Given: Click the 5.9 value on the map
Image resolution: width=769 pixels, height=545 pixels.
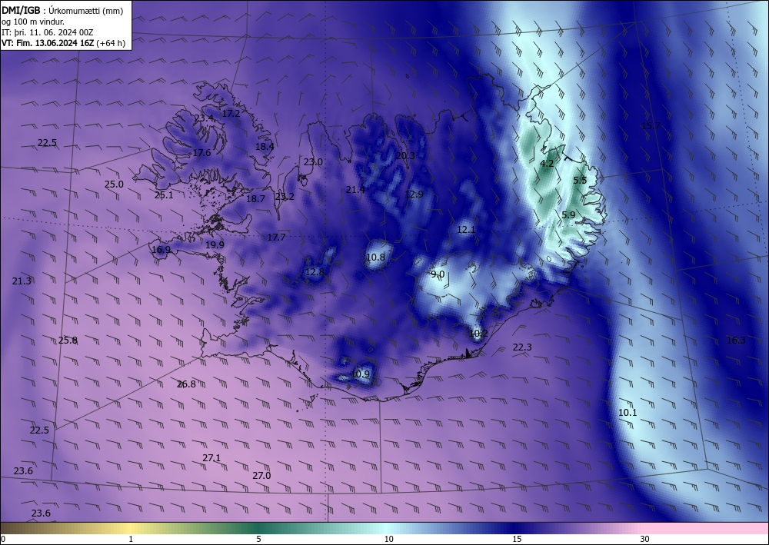Looking at the screenshot, I should point(568,214).
